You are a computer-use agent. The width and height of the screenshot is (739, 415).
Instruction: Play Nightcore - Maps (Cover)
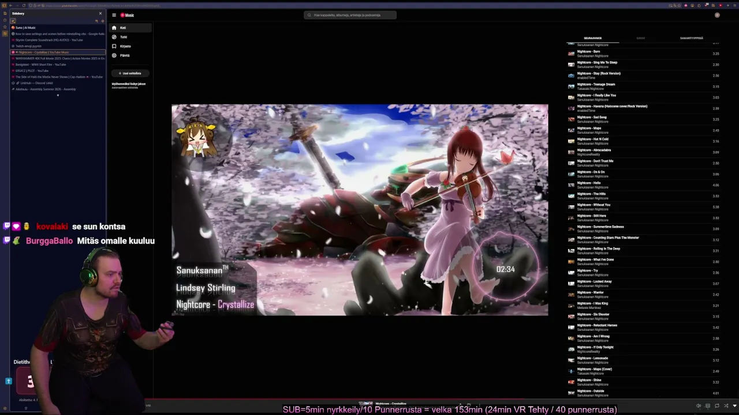tap(643, 371)
